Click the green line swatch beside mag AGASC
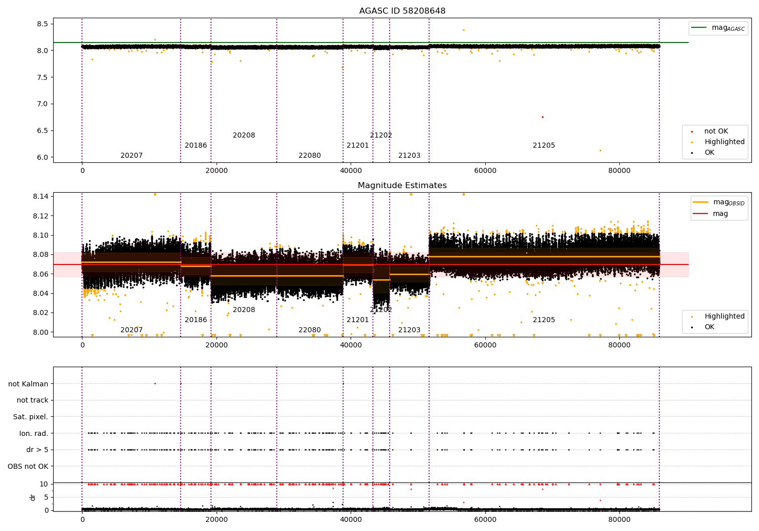The image size is (759, 531). pyautogui.click(x=699, y=28)
